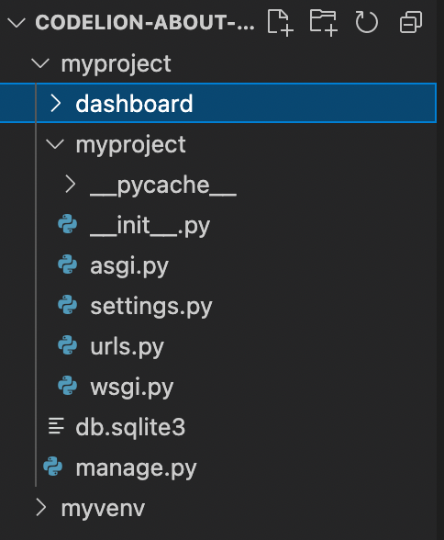444x540 pixels.
Task: Click the New File icon
Action: click(280, 23)
